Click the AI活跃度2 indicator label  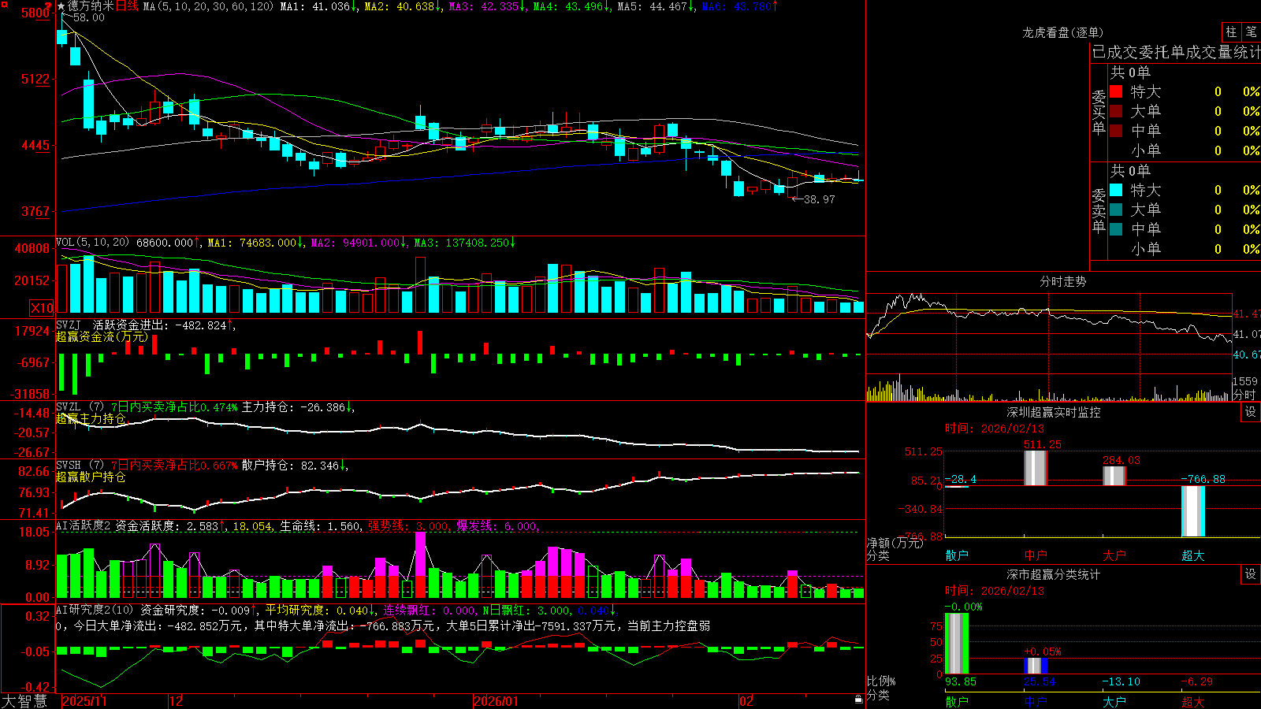pyautogui.click(x=83, y=526)
